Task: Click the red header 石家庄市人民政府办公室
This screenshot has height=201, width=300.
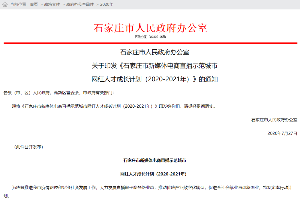Action: click(x=150, y=28)
